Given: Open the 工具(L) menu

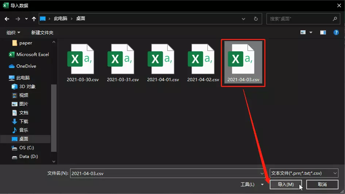Looking at the screenshot, I should [x=252, y=185].
